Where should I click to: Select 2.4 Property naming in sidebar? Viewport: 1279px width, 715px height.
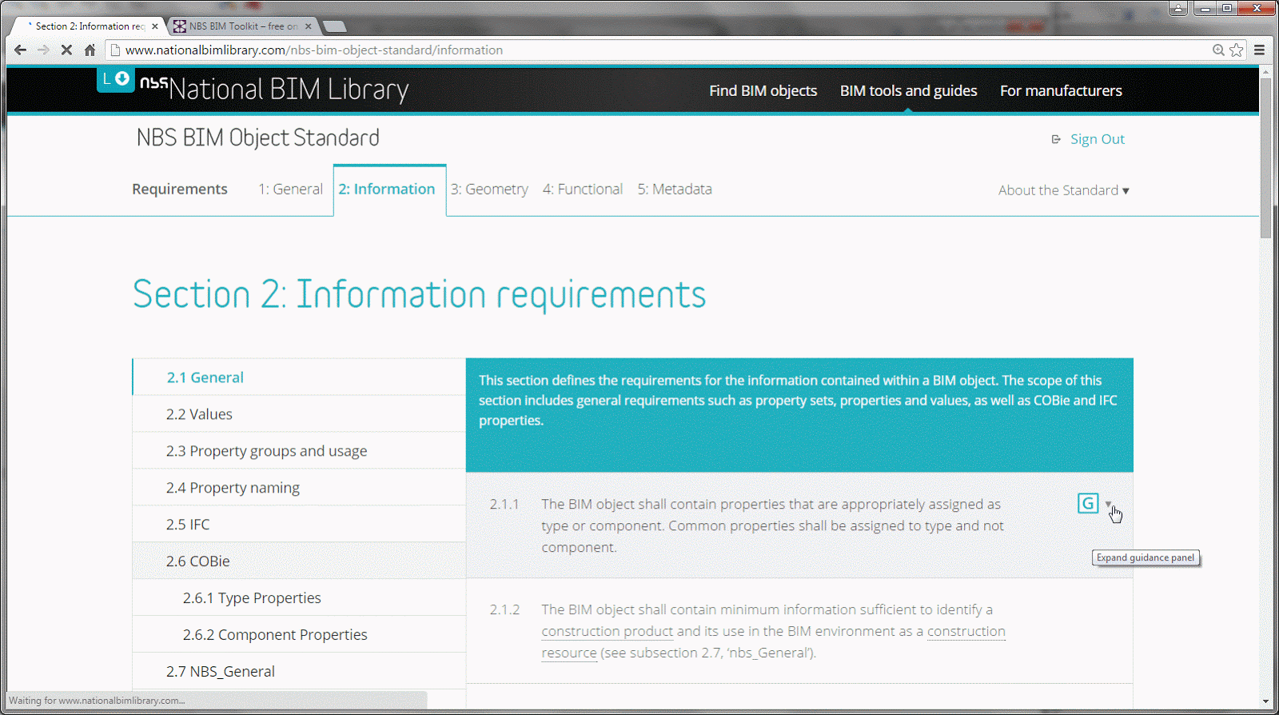click(x=299, y=488)
